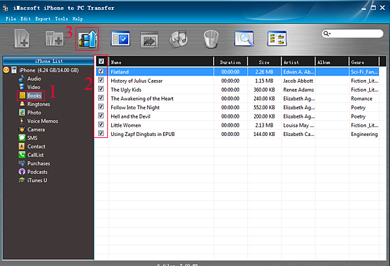Select Video in the iPhone list

click(x=34, y=87)
